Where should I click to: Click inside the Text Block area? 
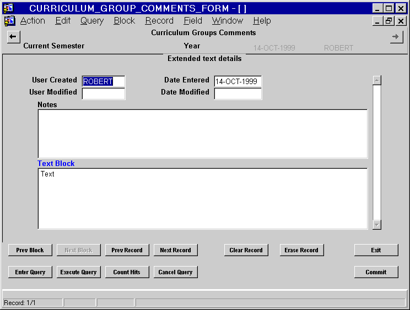point(203,198)
